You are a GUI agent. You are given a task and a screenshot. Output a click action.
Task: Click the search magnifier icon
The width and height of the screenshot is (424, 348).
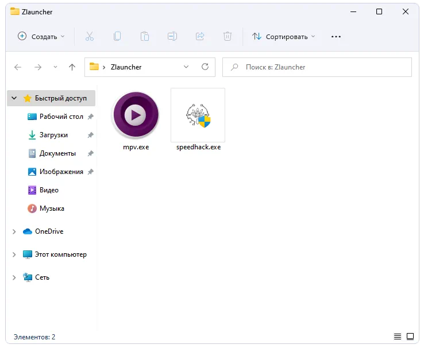[x=234, y=67]
